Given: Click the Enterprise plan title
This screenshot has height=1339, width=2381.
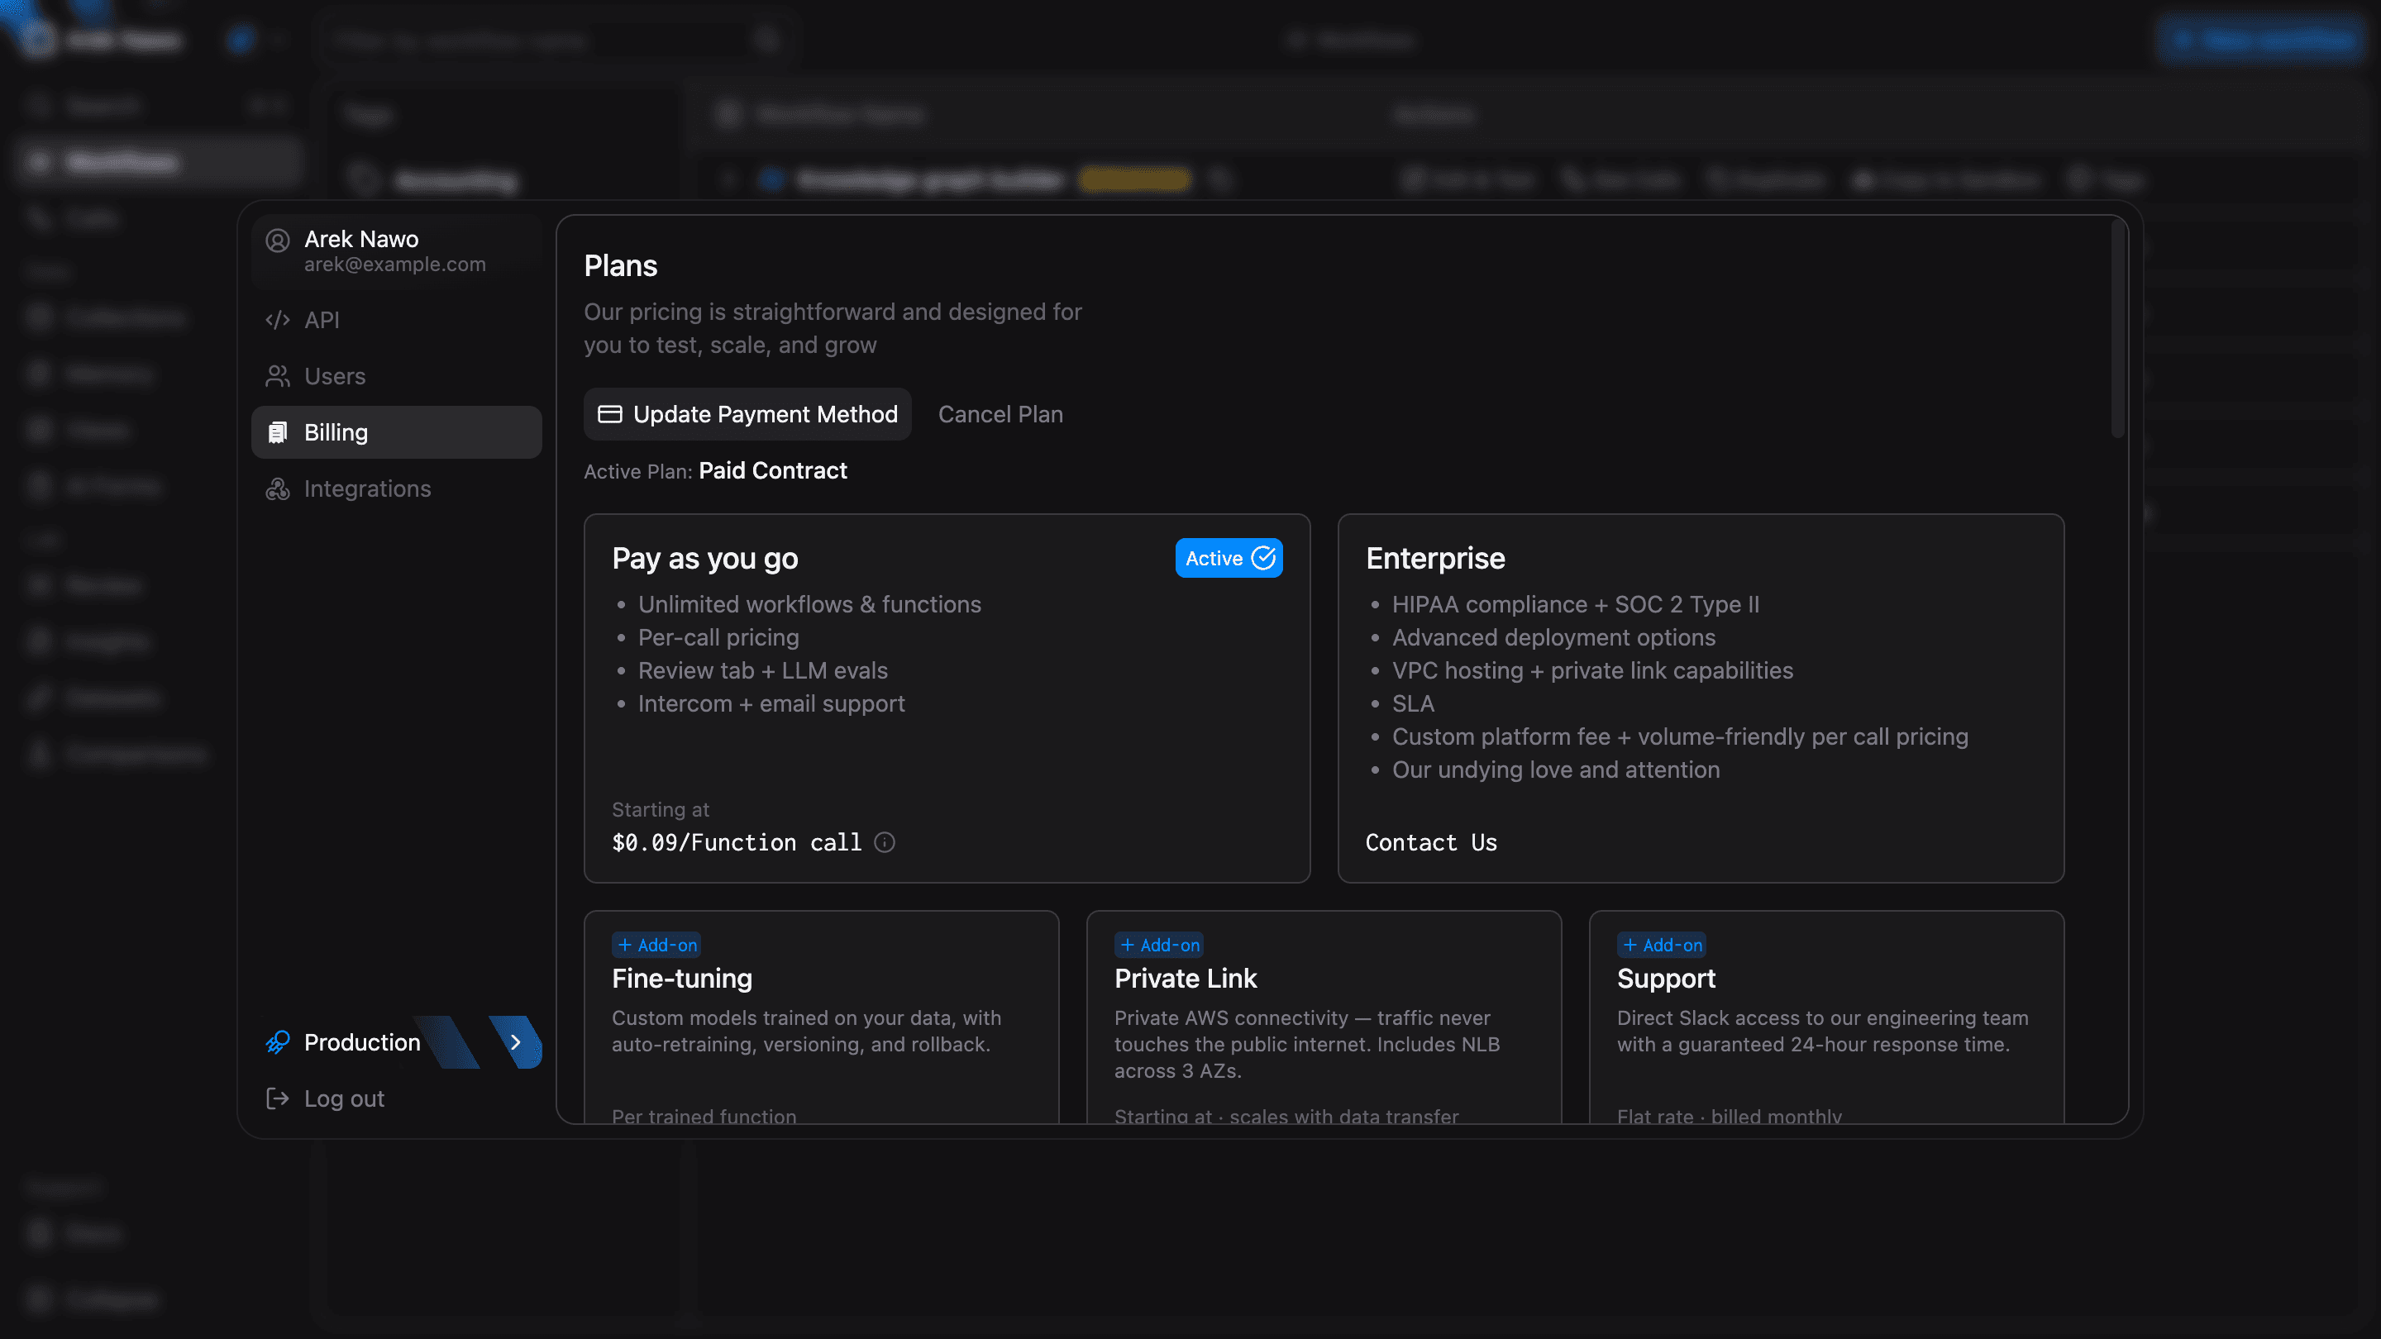Looking at the screenshot, I should pyautogui.click(x=1435, y=558).
